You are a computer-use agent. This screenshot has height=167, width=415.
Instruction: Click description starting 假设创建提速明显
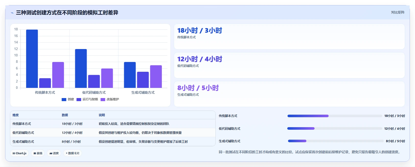[x=143, y=142]
